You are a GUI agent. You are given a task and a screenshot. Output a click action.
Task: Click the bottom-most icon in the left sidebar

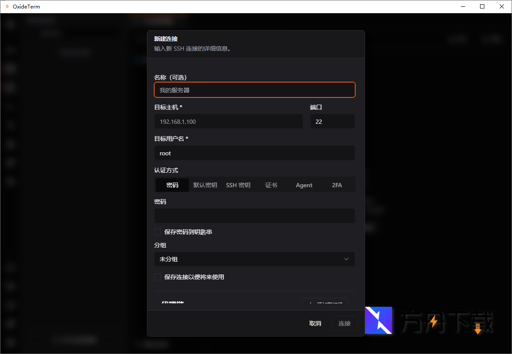click(x=10, y=343)
